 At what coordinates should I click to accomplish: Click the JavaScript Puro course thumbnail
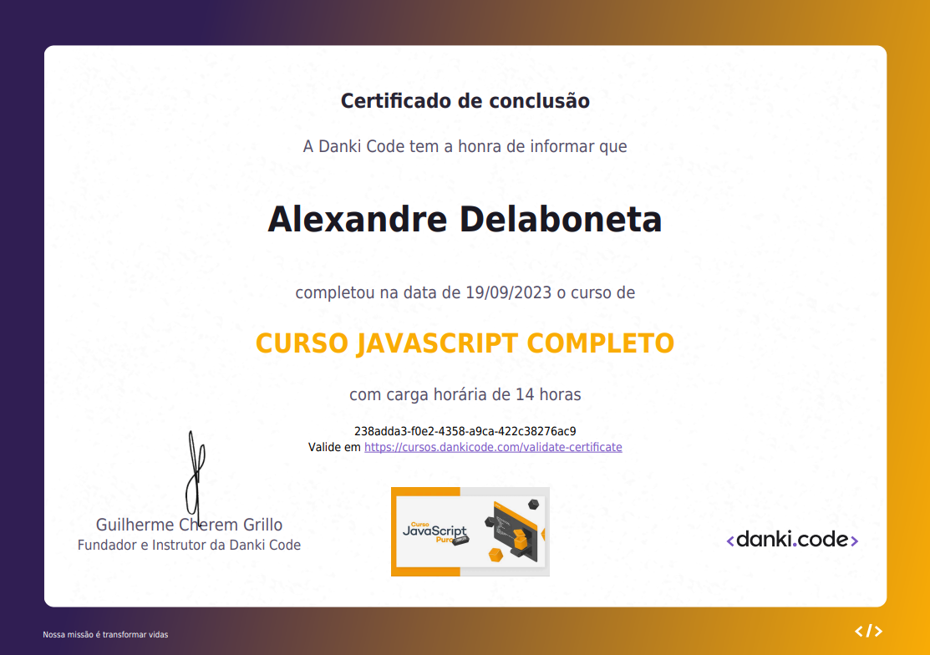tap(470, 531)
